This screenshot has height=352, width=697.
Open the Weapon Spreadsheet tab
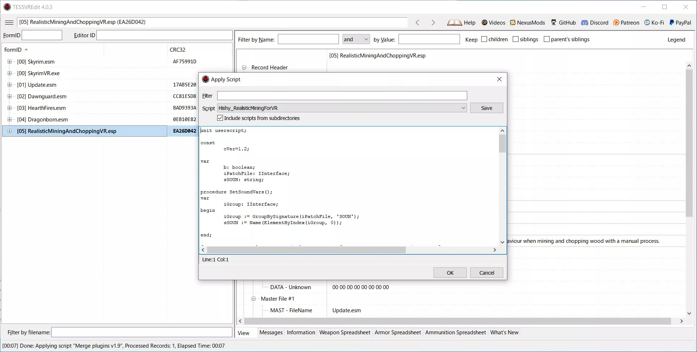click(x=345, y=332)
